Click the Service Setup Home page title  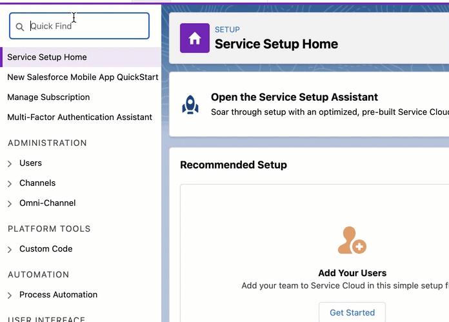tap(276, 44)
